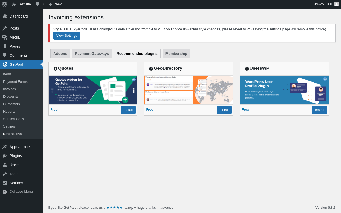Open the New content menu
Image resolution: width=341 pixels, height=213 pixels.
pyautogui.click(x=55, y=4)
